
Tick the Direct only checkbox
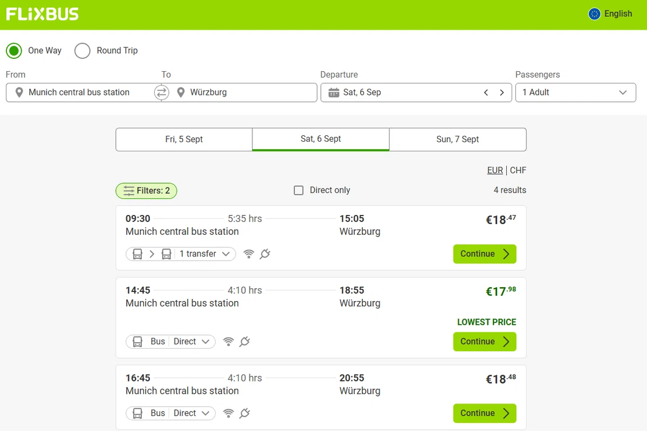pos(299,190)
